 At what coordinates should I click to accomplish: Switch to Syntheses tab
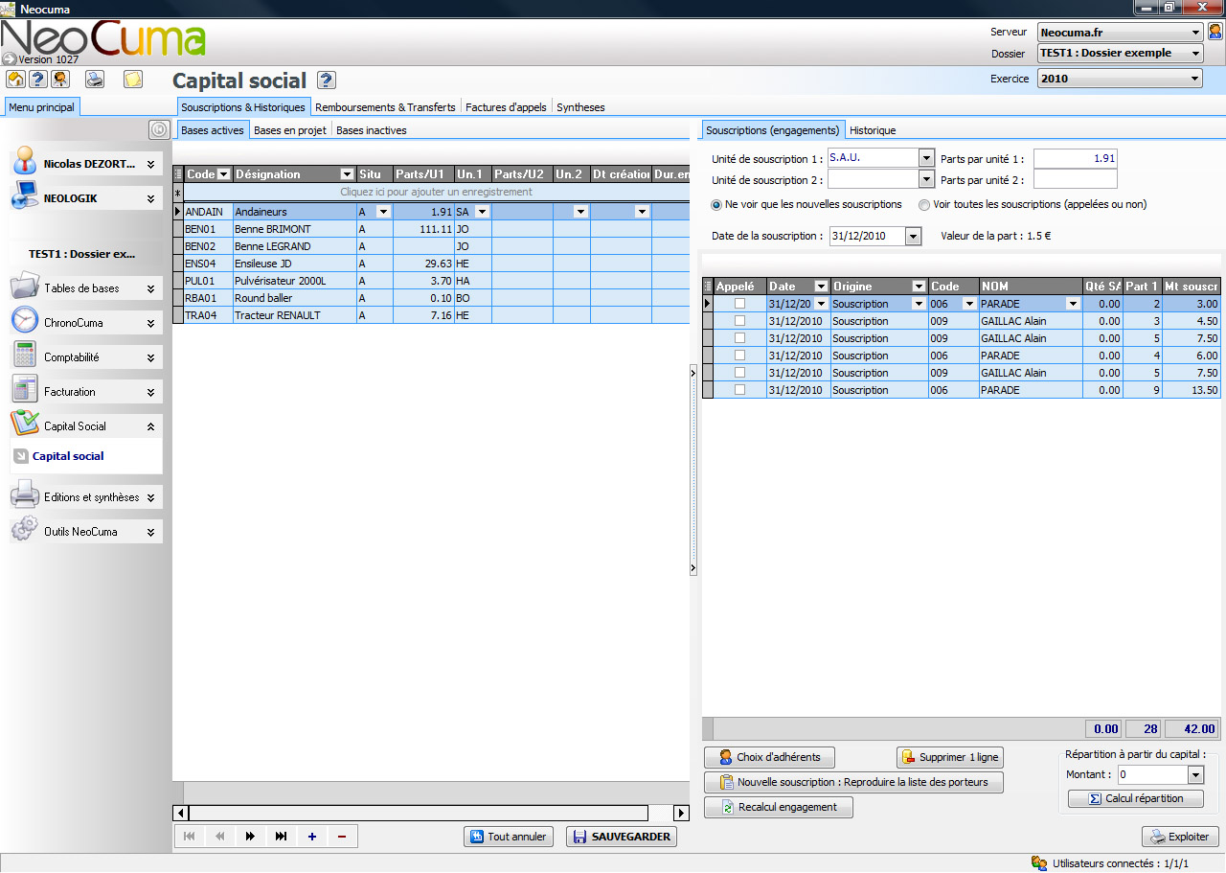580,107
